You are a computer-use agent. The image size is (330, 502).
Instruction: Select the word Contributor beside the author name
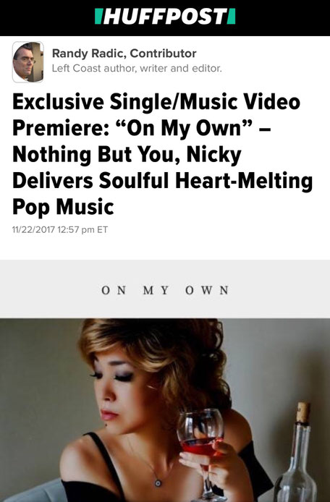163,53
